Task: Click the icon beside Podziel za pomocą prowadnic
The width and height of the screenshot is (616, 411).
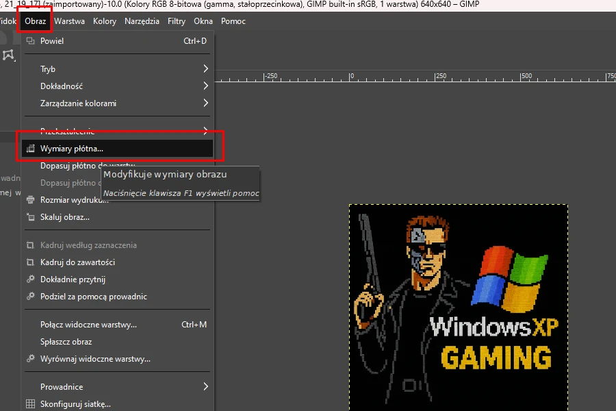Action: pos(30,297)
